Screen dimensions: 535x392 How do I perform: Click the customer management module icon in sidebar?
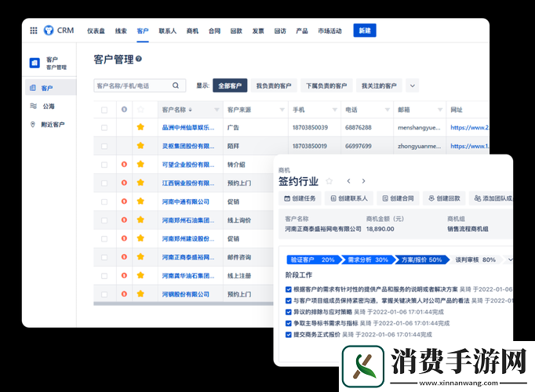pyautogui.click(x=35, y=63)
